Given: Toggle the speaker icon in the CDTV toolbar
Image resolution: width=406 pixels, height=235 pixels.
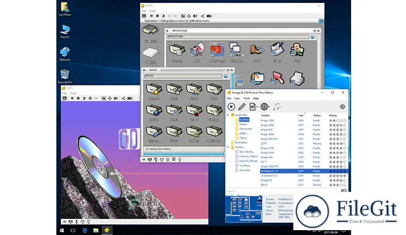Looking at the screenshot, I should [116, 99].
